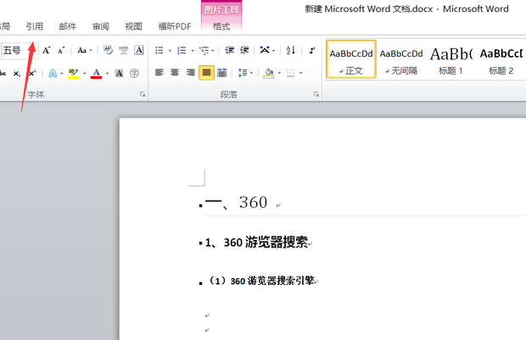
Task: Click the clear formatting icon
Action: point(107,51)
